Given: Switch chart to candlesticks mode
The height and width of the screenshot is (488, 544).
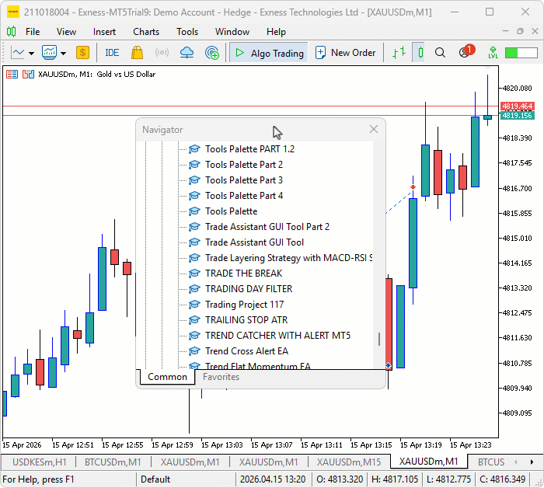Looking at the screenshot, I should [420, 53].
